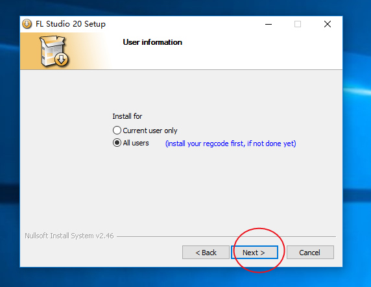Click the FL Studio 20 Setup title text
Screen dimensions: 371x287
point(71,24)
